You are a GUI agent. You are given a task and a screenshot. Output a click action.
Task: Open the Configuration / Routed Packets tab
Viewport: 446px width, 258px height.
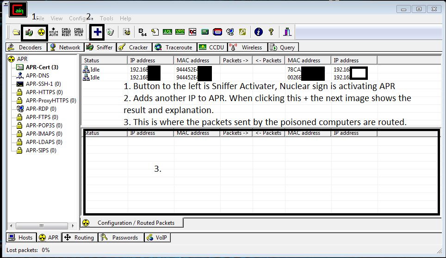[x=132, y=223]
